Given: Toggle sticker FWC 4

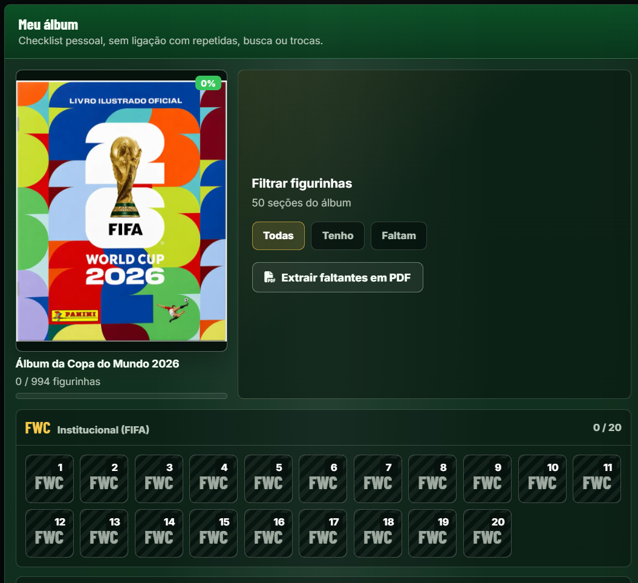Looking at the screenshot, I should (x=213, y=479).
